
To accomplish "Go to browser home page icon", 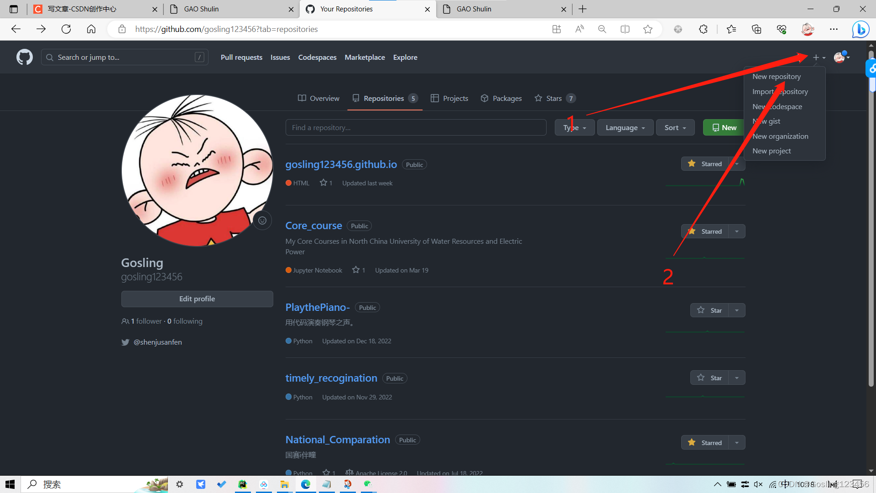I will pos(91,29).
